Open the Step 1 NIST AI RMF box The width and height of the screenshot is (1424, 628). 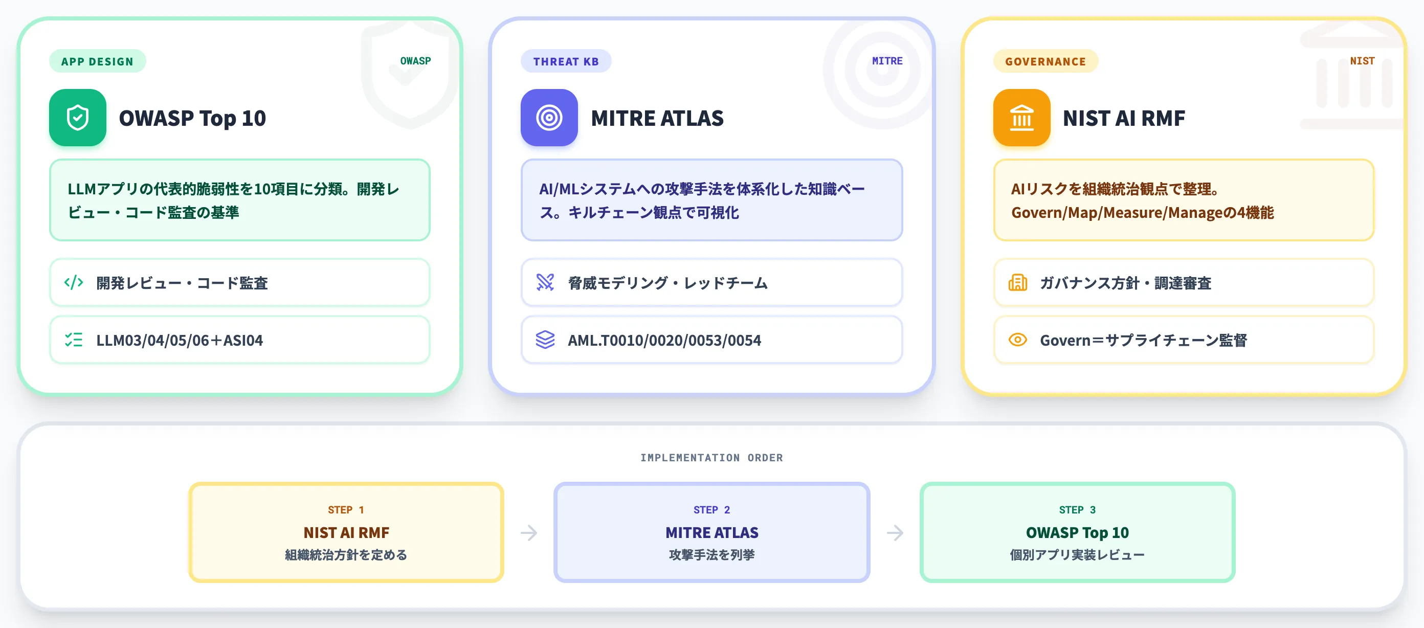[x=346, y=532]
